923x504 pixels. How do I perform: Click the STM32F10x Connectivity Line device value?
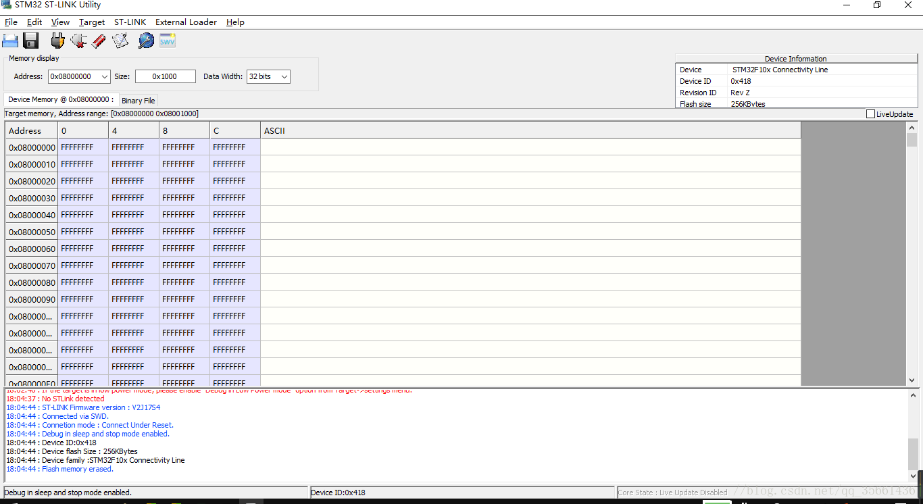(780, 70)
